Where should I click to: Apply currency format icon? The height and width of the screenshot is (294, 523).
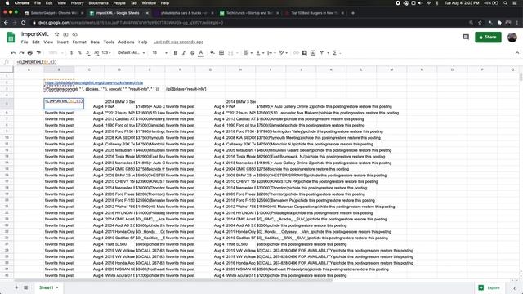tap(71, 52)
